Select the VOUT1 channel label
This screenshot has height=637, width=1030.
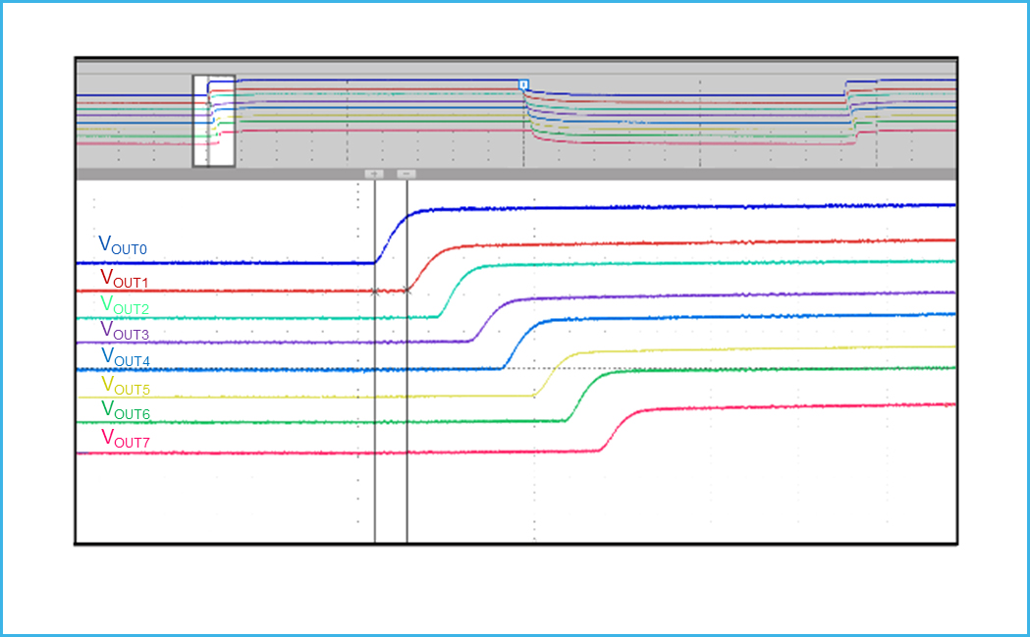(x=124, y=279)
